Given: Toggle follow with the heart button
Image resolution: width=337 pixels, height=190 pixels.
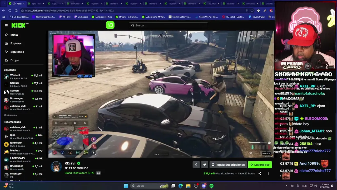Looking at the screenshot, I should pyautogui.click(x=205, y=165).
